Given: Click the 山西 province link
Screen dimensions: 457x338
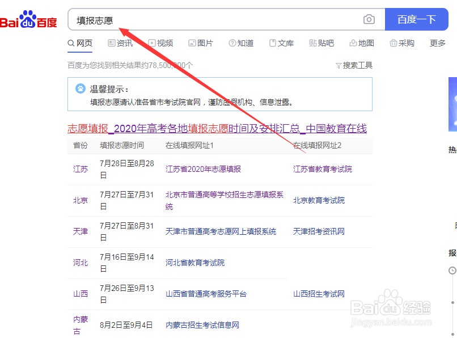Looking at the screenshot, I should [81, 294].
